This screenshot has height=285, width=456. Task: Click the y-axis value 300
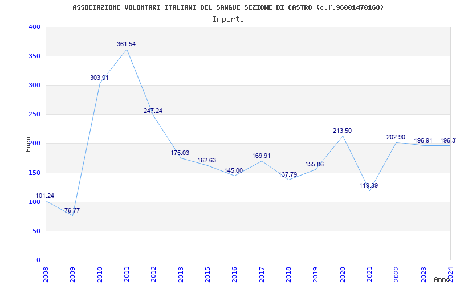(x=34, y=85)
